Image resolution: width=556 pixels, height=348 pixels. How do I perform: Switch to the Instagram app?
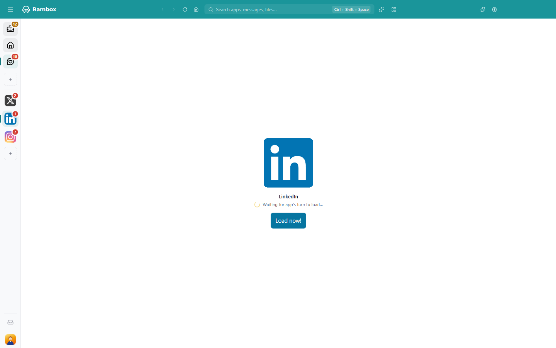(10, 137)
